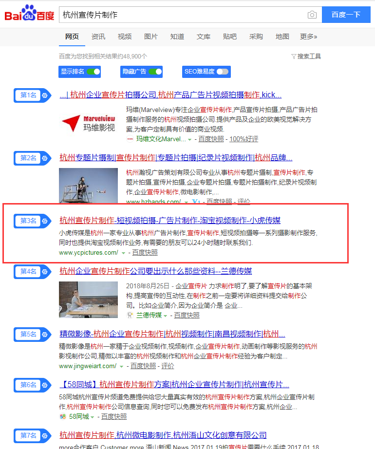Open camera image search icon

coord(312,15)
